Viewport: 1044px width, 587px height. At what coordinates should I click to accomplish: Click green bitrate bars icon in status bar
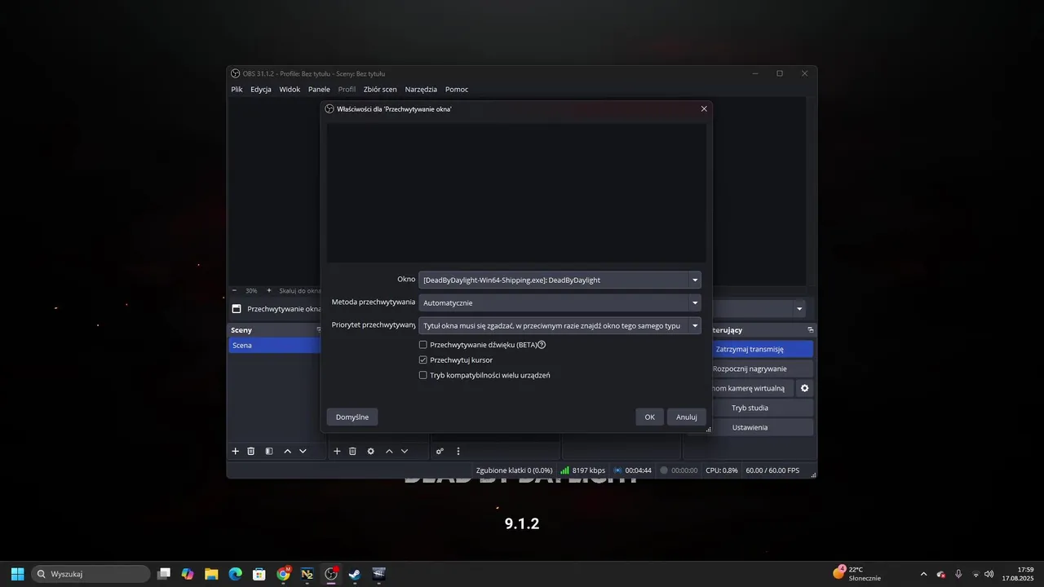(564, 470)
